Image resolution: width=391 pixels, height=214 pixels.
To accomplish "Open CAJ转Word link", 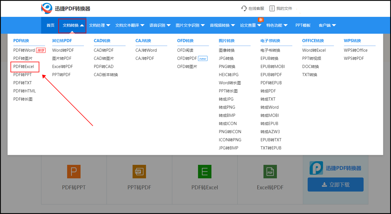I will point(146,50).
